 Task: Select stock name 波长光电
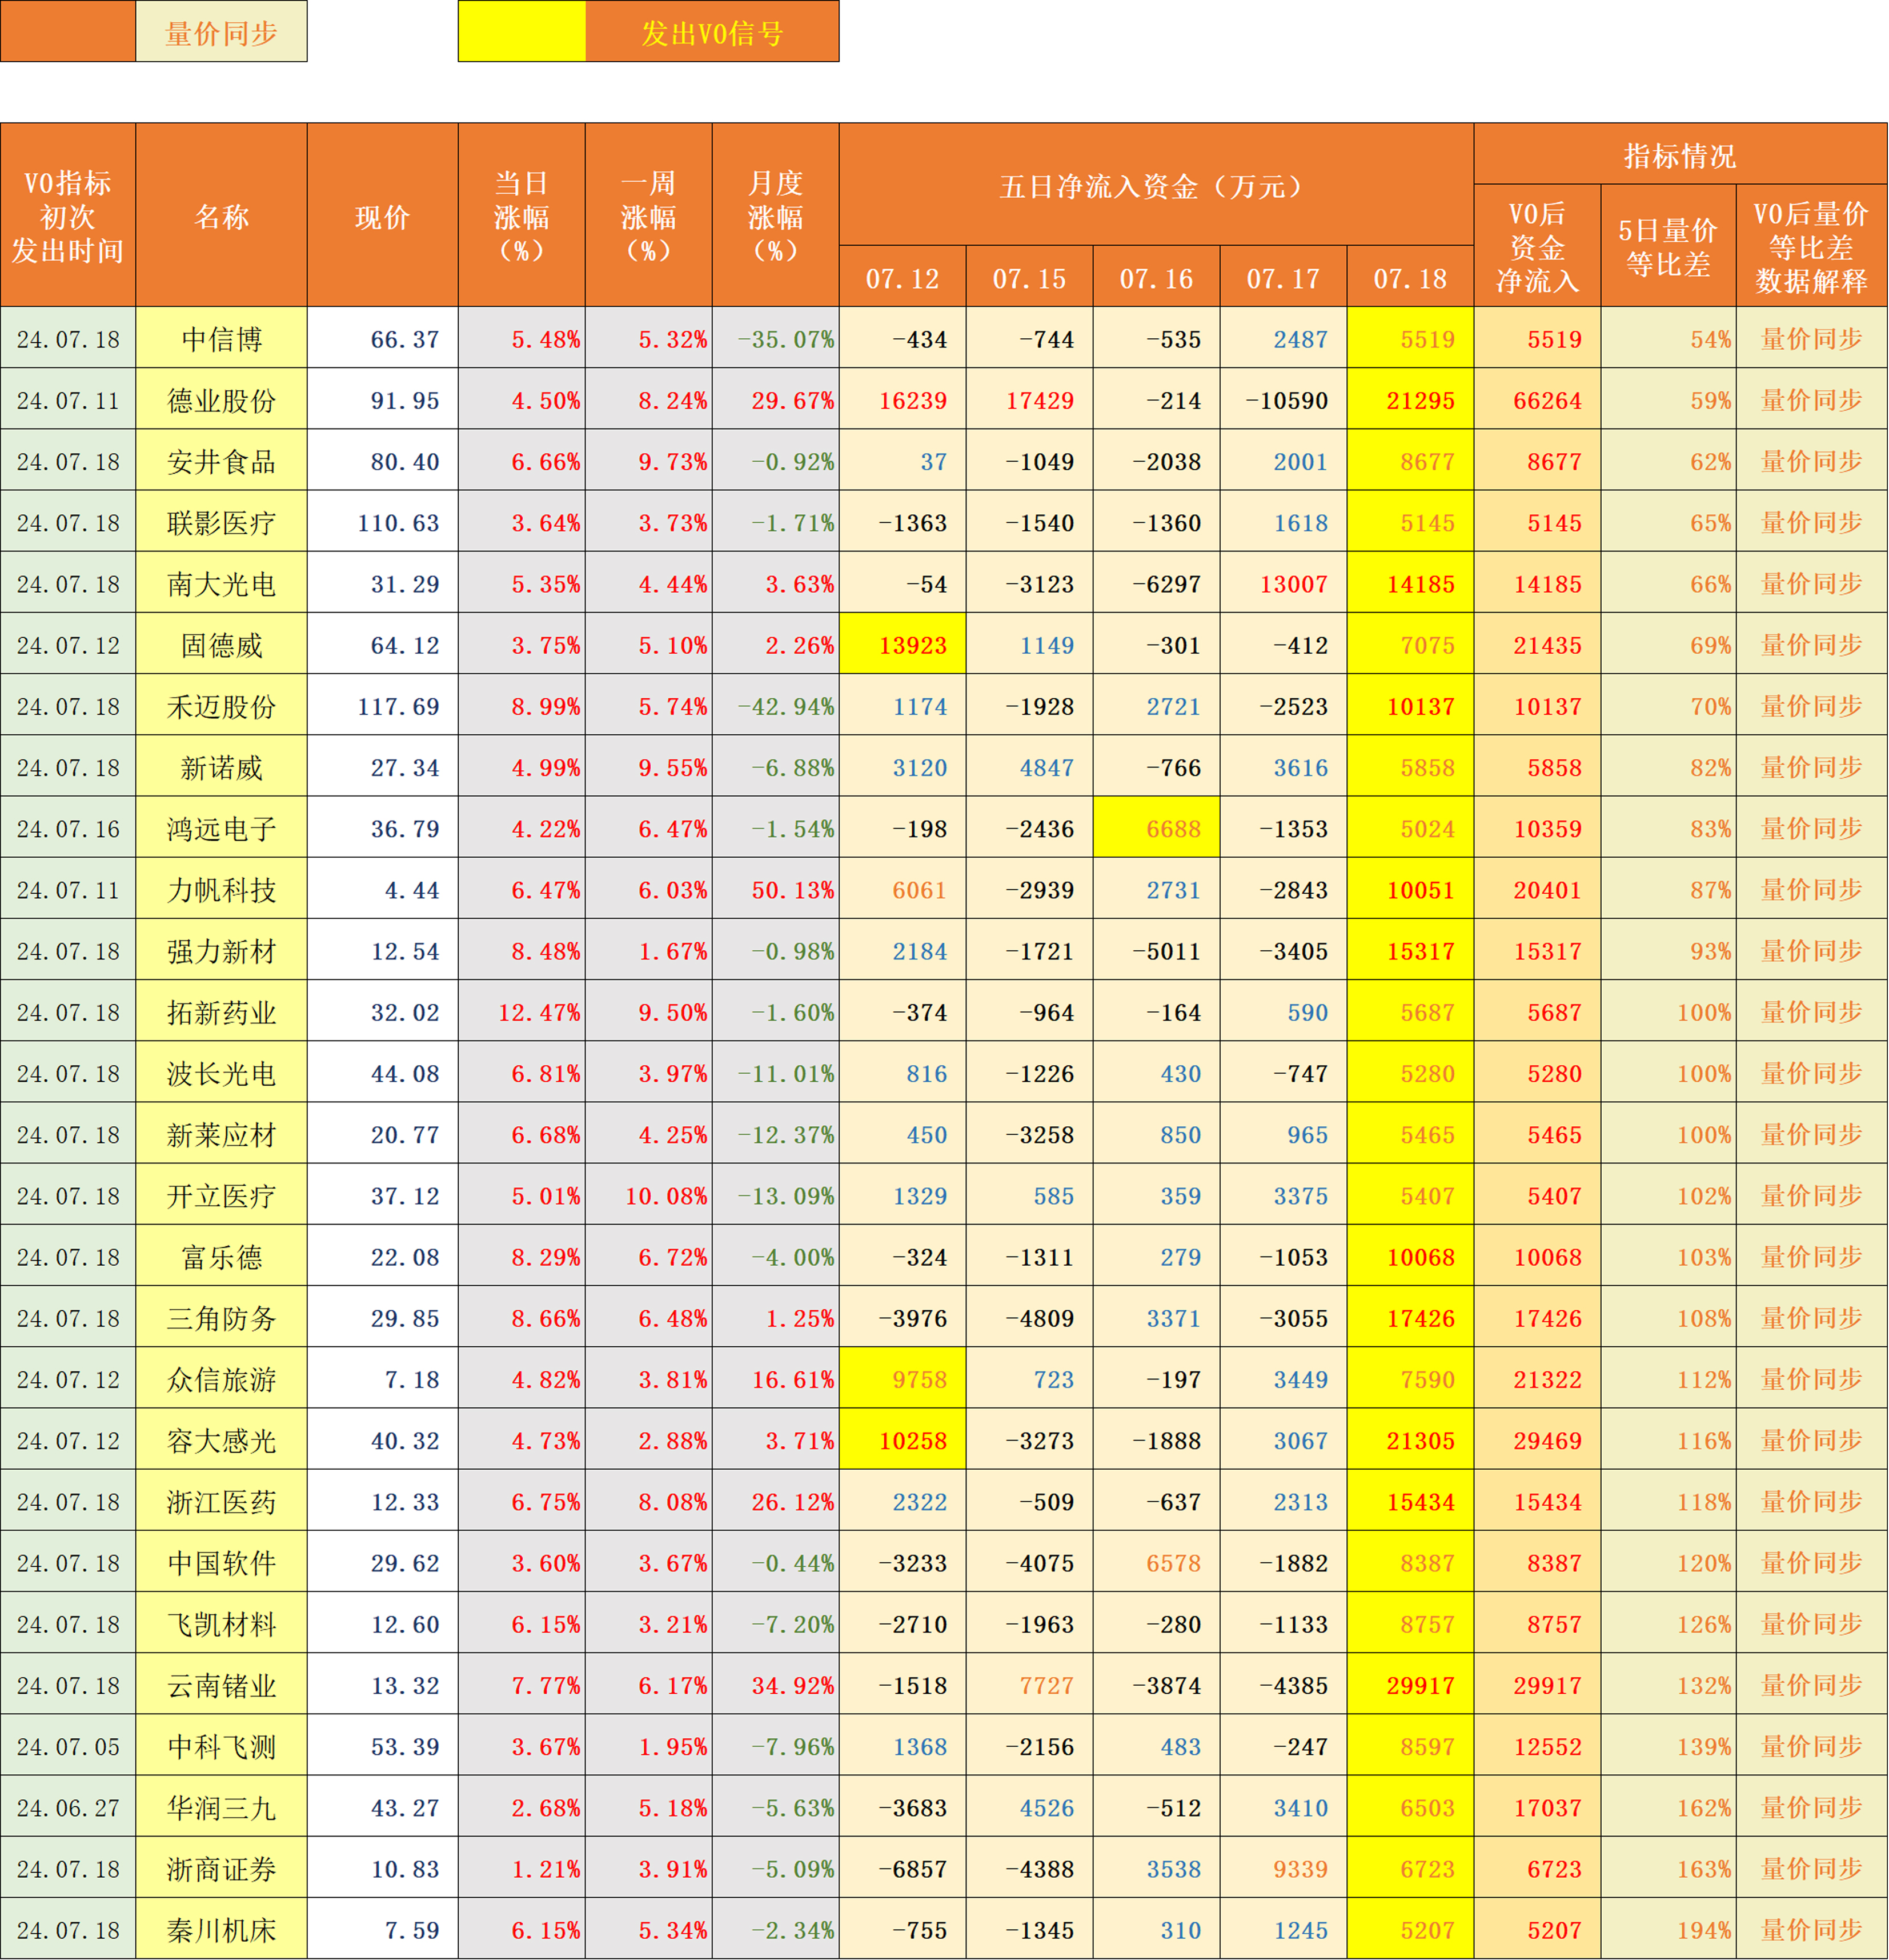click(222, 1073)
